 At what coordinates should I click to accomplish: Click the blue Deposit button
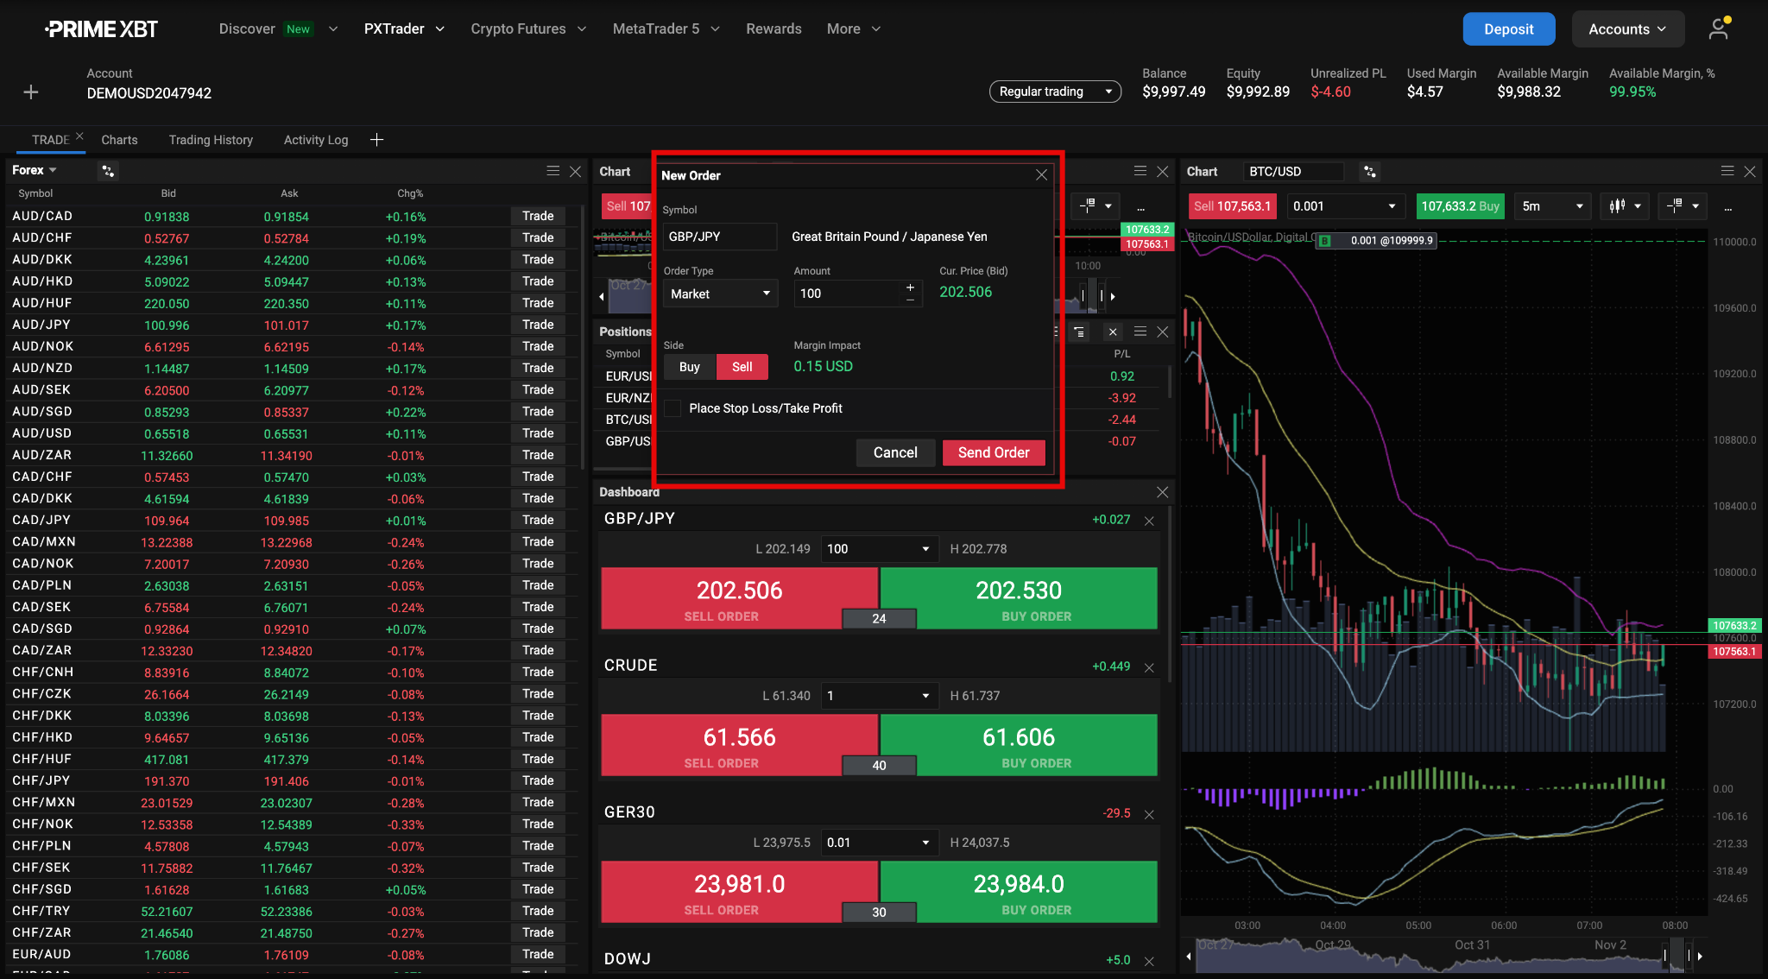(x=1508, y=29)
